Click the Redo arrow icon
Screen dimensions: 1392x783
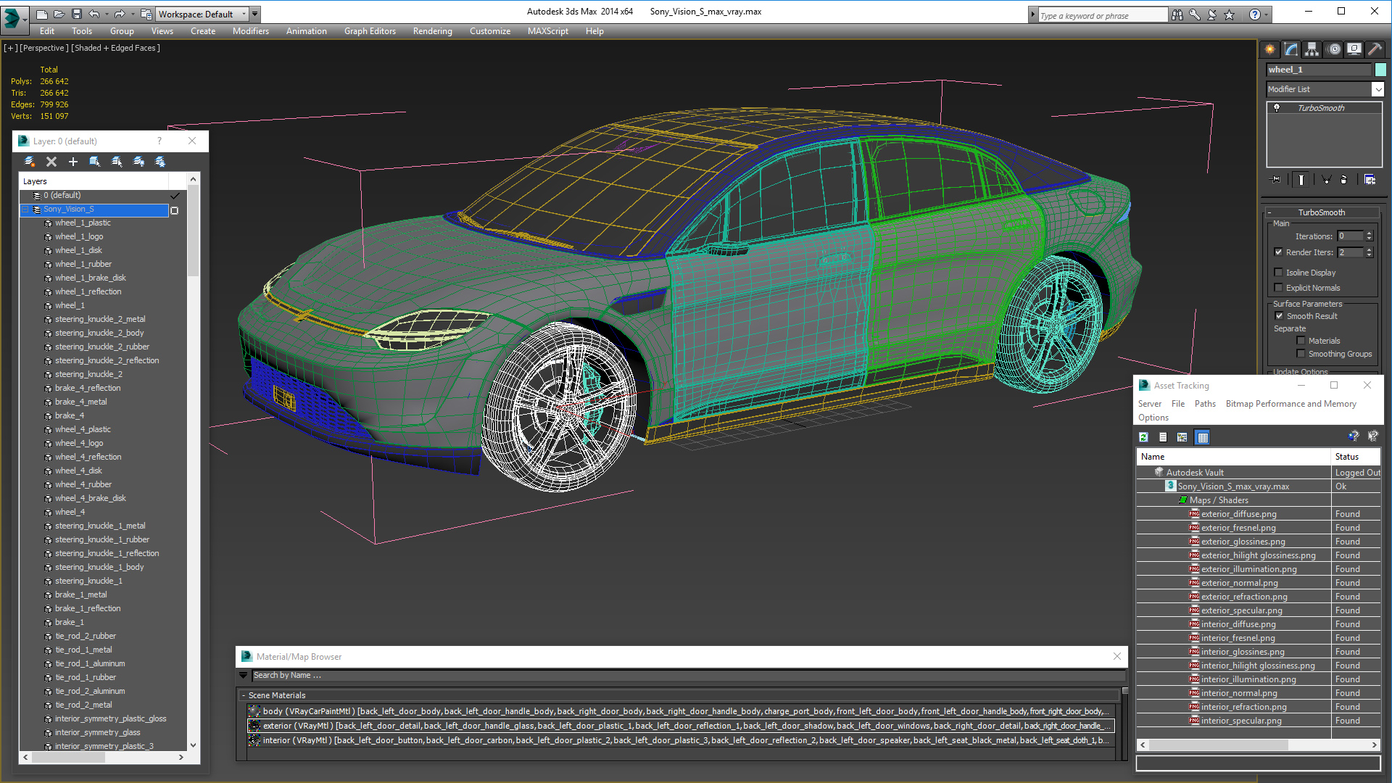(120, 14)
